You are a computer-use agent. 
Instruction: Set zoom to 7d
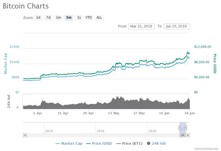pos(48,18)
